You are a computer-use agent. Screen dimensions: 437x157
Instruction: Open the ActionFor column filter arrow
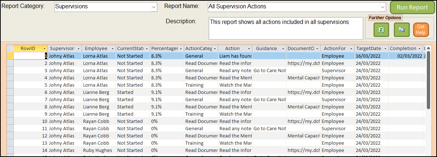[x=351, y=49]
